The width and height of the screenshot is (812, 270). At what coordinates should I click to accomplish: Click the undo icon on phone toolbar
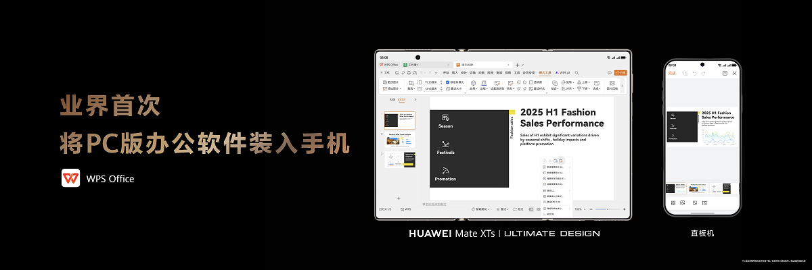coord(694,73)
